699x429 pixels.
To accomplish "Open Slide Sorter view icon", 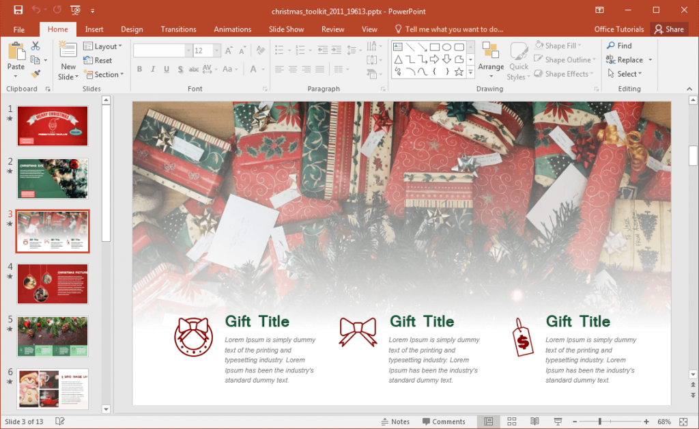I will click(x=511, y=421).
